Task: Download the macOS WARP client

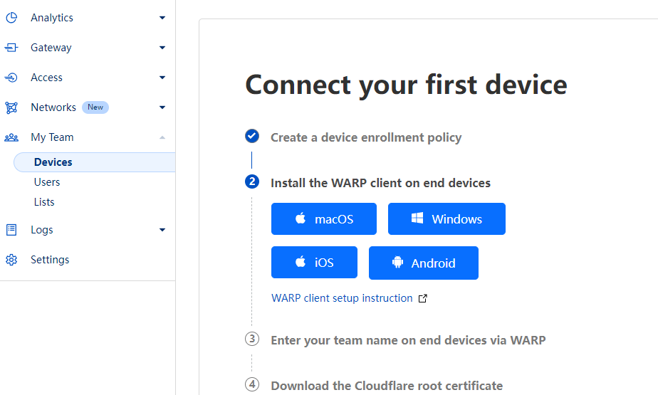Action: 323,219
